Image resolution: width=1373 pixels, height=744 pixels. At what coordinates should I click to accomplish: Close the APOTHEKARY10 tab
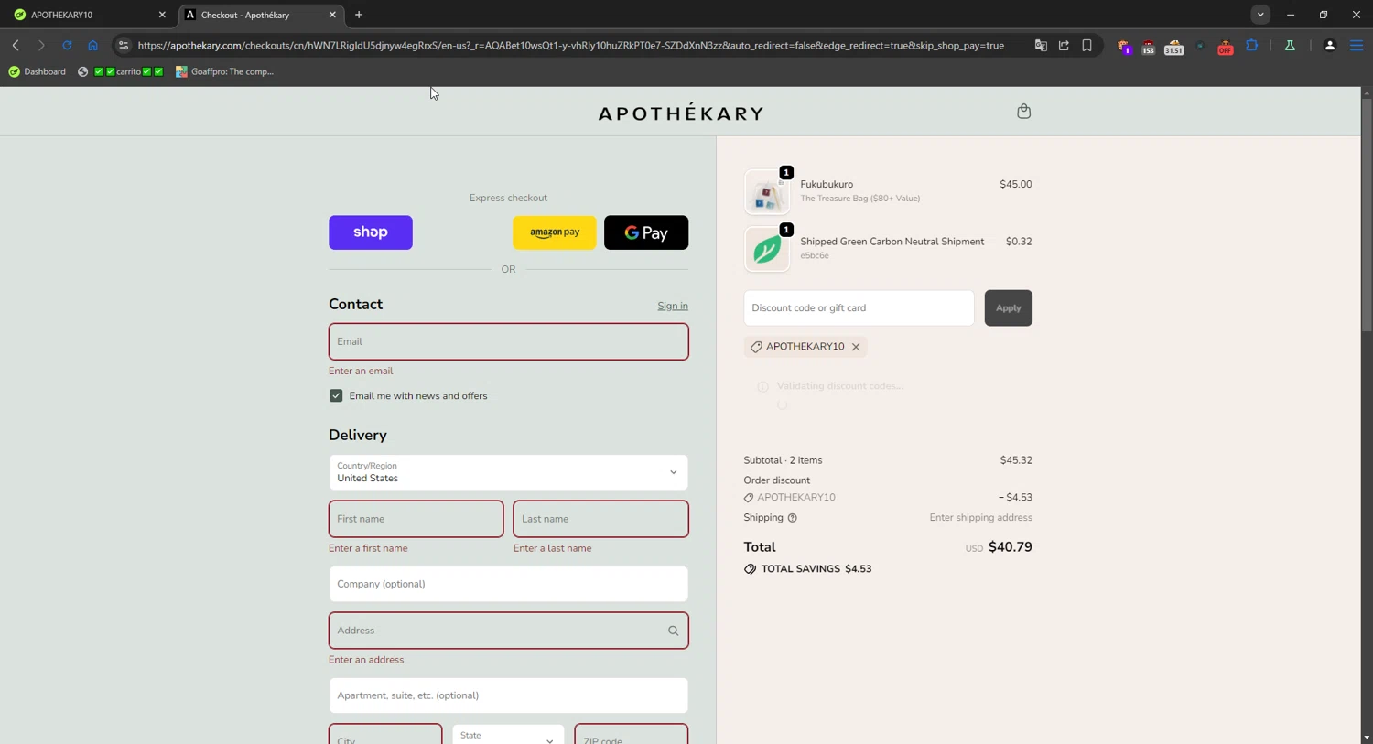pos(162,15)
